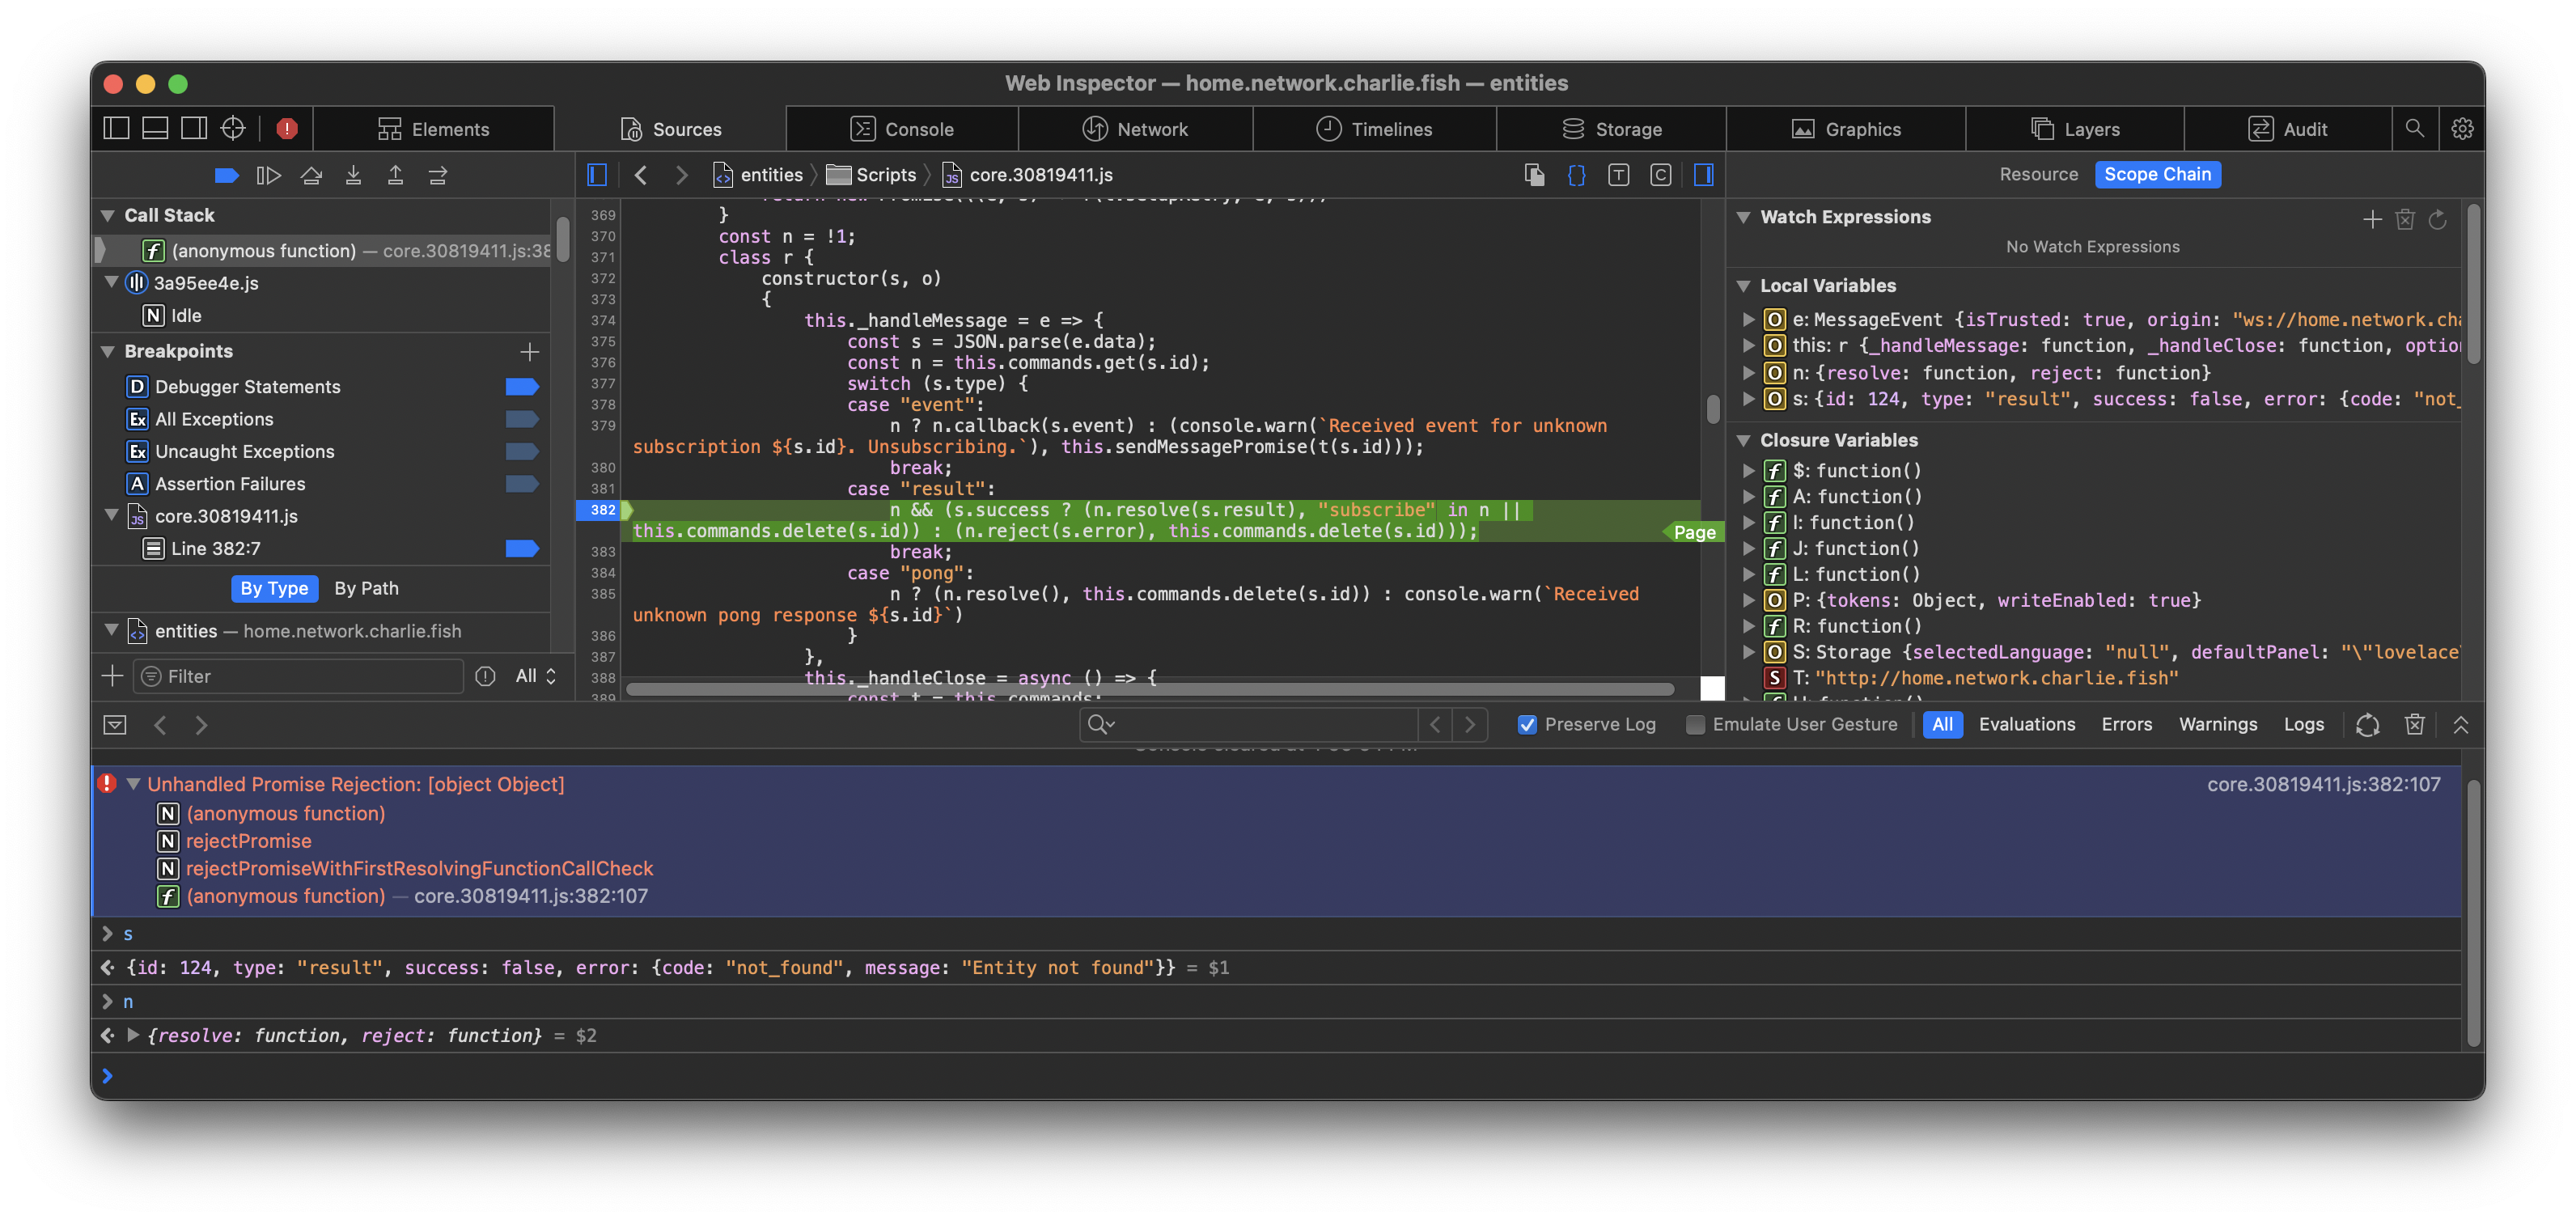This screenshot has height=1220, width=2576.
Task: Click the scope sidebar vertical scrollbar
Action: 2473,283
